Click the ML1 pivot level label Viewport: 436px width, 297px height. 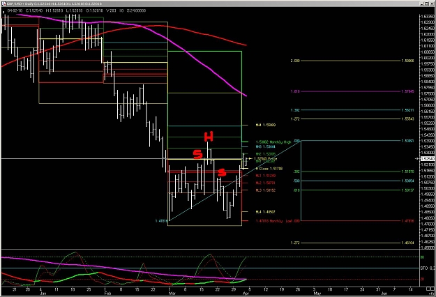pos(266,176)
